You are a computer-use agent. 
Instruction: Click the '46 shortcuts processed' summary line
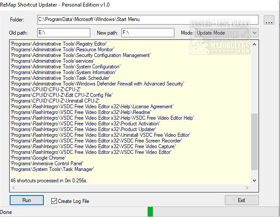pos(49,181)
